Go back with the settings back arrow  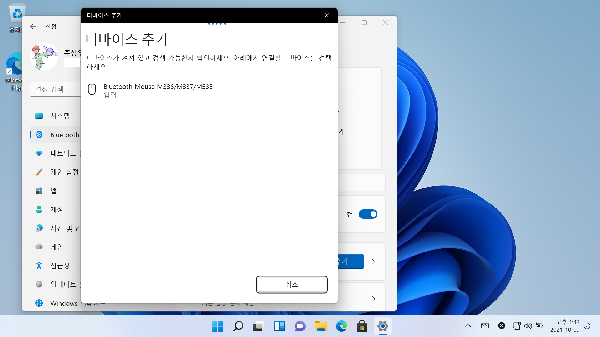coord(33,27)
